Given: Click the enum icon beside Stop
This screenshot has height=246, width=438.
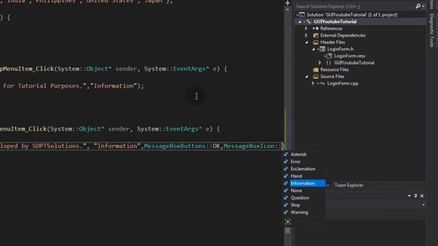Looking at the screenshot, I should click(286, 205).
